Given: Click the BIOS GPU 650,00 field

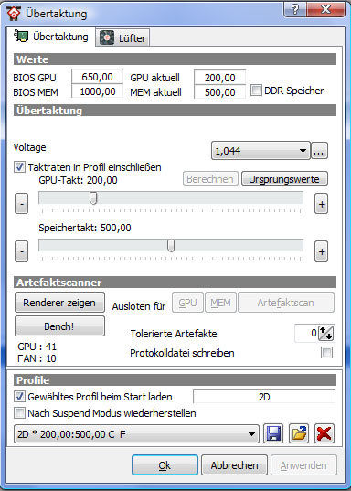Looking at the screenshot, I should pyautogui.click(x=98, y=77).
